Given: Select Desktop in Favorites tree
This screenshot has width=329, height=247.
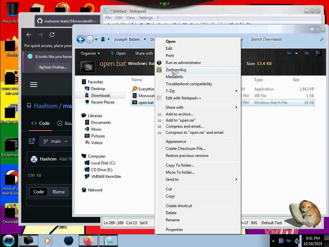Looking at the screenshot, I should 98,89.
